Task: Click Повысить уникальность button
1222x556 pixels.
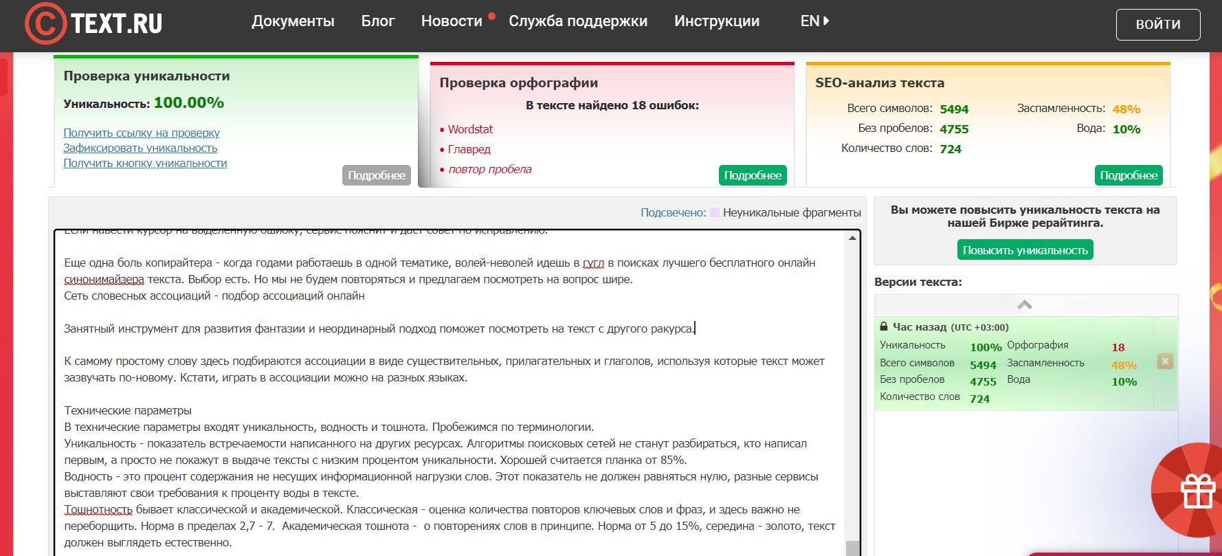Action: [1025, 250]
